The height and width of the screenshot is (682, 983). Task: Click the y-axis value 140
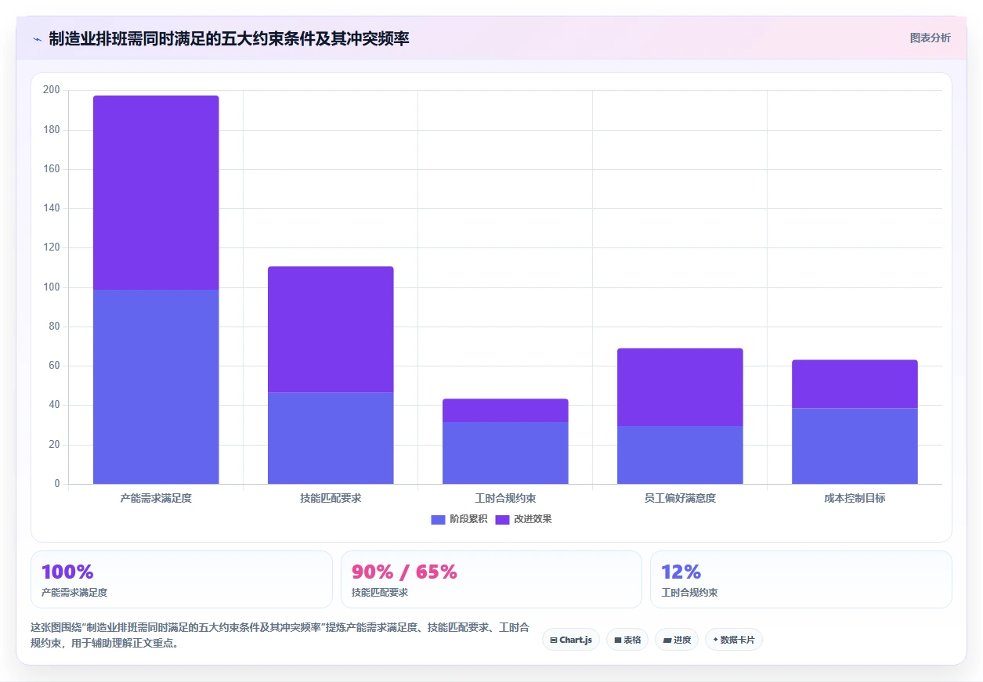(52, 208)
